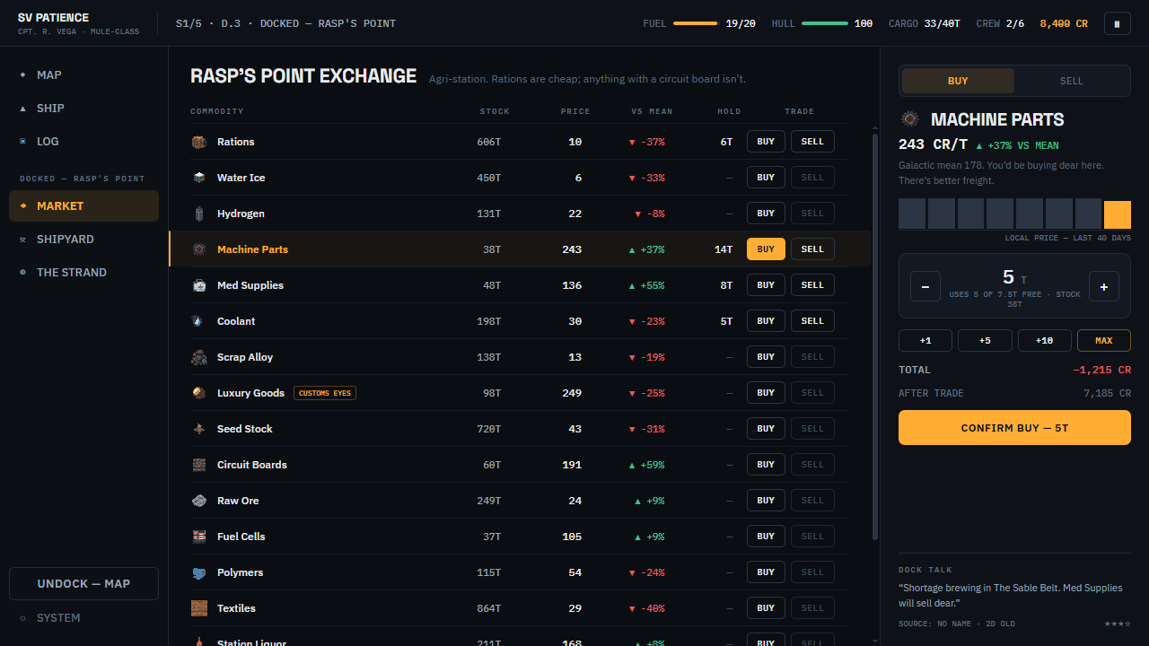This screenshot has height=646, width=1149.
Task: Click Buy on Water Ice row
Action: pyautogui.click(x=766, y=178)
